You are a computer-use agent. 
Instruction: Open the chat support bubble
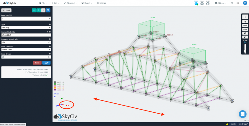click(x=243, y=114)
